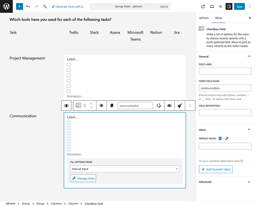Screen dimensions: 255x206
Task: Focus the Field Description input
Action: 225,113
